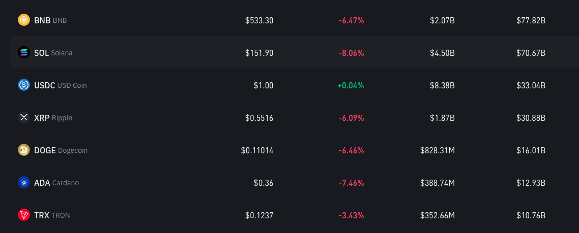This screenshot has width=579, height=233.
Task: Click the Solana coin icon
Action: point(24,52)
